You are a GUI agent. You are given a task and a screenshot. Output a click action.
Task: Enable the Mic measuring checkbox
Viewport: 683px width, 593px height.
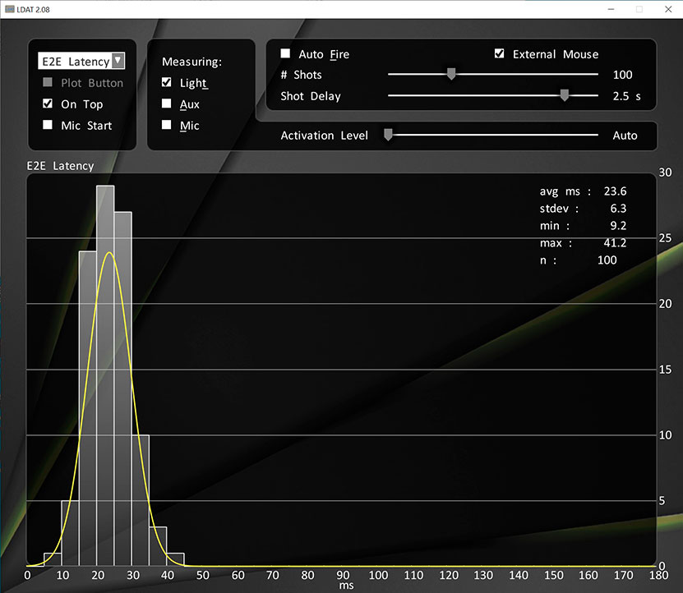[166, 125]
